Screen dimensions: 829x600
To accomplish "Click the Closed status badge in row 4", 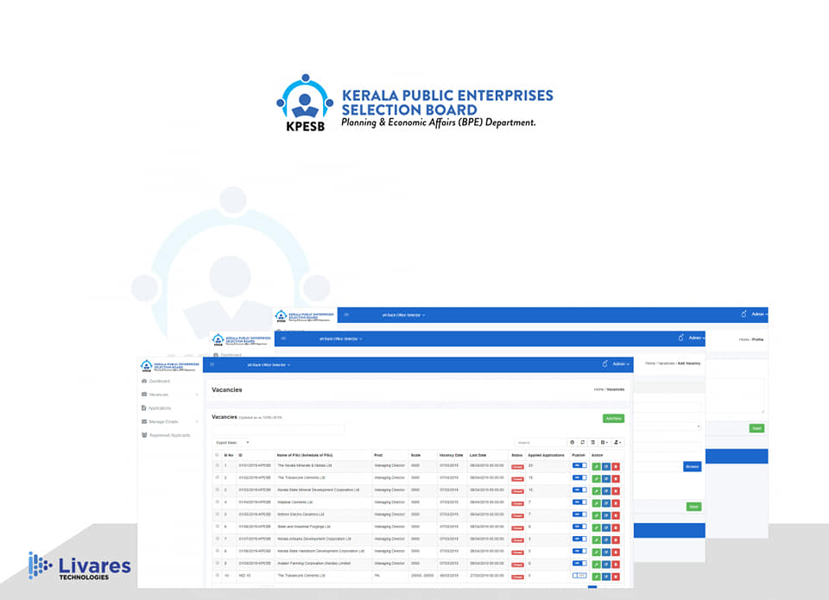I will (x=517, y=504).
